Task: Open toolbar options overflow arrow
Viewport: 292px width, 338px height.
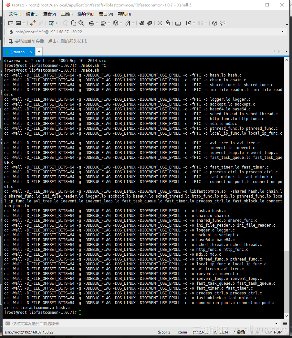Action: click(x=287, y=25)
